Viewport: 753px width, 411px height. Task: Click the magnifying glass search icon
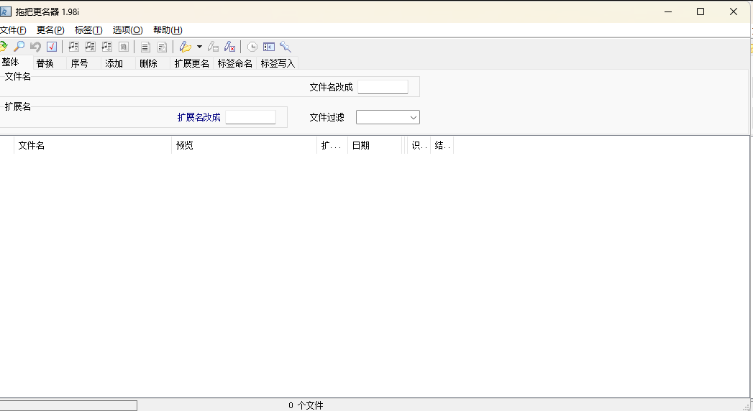19,47
